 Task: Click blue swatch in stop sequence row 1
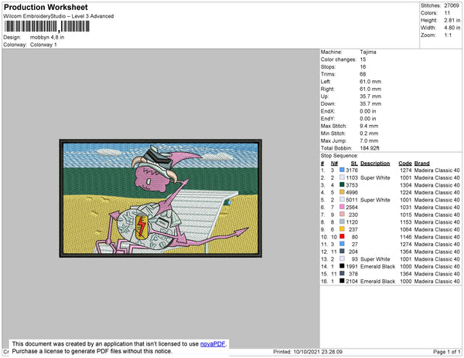342,170
